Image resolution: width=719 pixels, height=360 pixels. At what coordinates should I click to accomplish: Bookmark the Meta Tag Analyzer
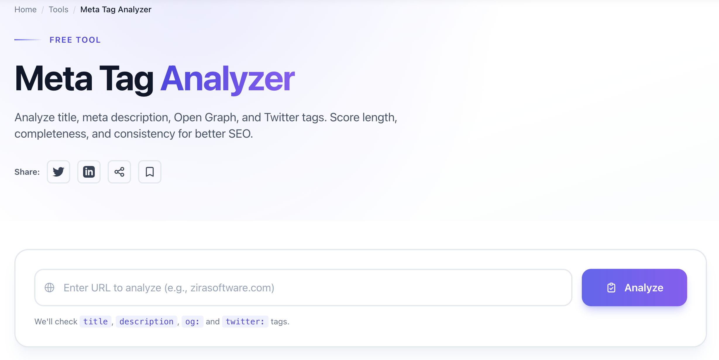coord(149,172)
